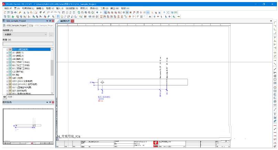Select the diagonal Line drawing tool

coord(275,68)
